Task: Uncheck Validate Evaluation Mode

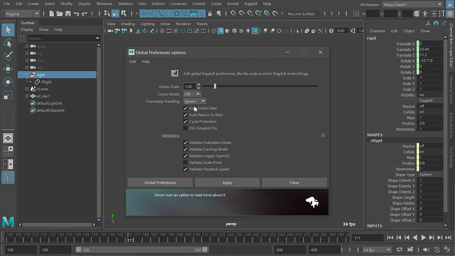Action: 185,143
